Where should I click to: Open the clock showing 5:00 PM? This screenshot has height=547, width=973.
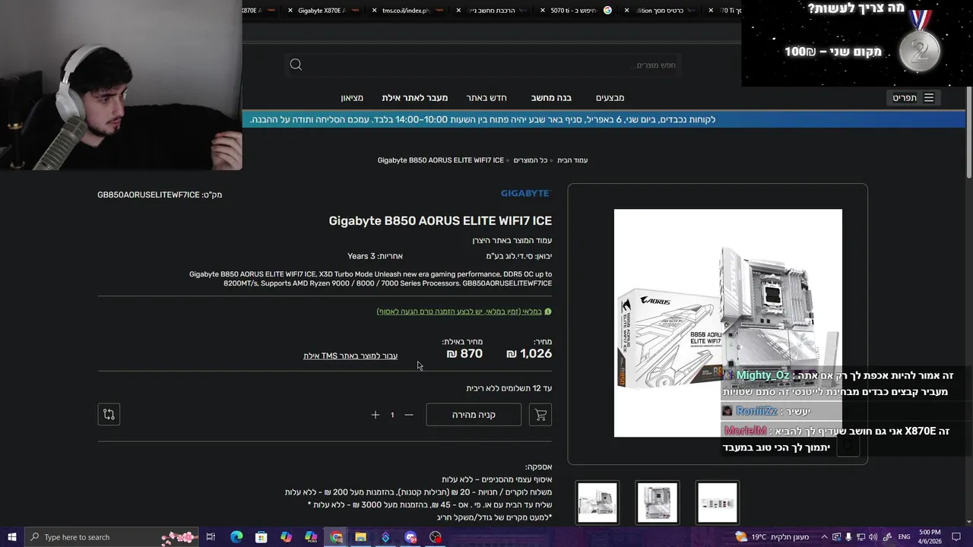(930, 537)
